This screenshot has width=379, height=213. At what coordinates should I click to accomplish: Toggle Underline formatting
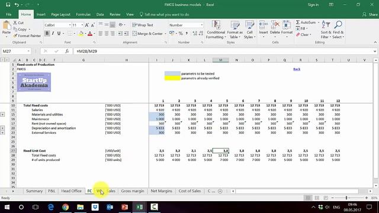coord(59,33)
